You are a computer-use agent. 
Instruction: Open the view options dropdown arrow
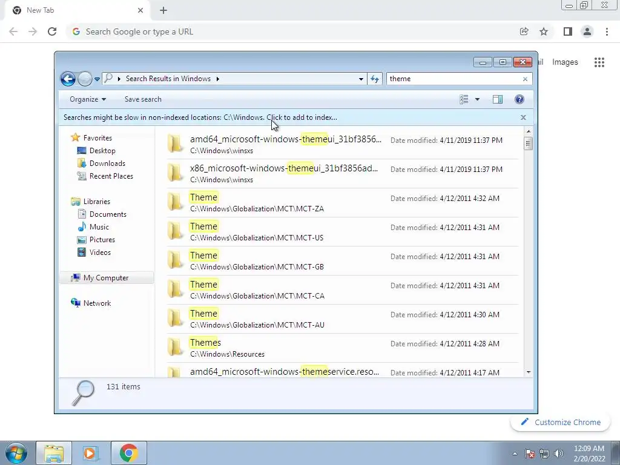477,99
